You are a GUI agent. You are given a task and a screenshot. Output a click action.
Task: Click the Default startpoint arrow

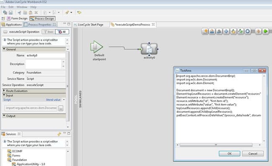(x=97, y=47)
